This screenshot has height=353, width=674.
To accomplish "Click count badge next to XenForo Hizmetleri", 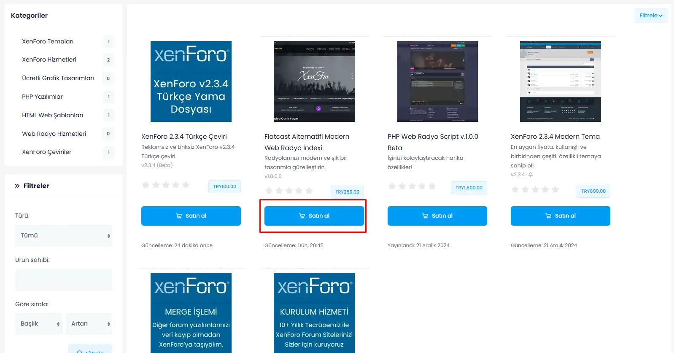I will coord(108,60).
